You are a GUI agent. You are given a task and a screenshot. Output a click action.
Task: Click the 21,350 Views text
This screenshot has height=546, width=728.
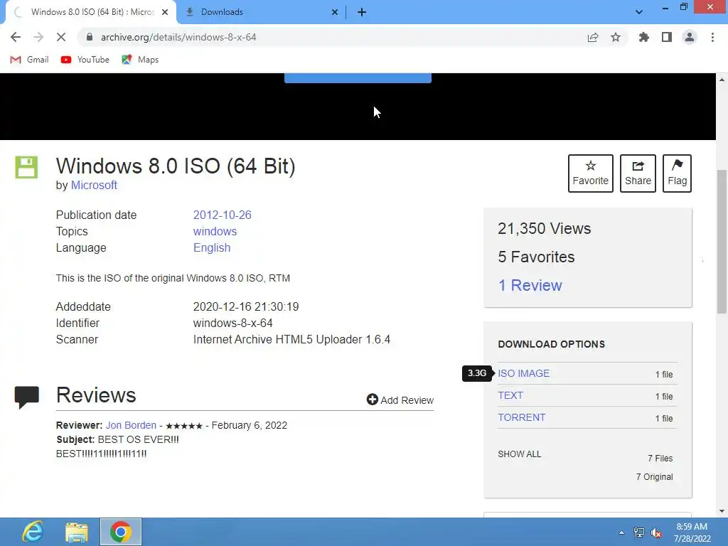(x=544, y=228)
